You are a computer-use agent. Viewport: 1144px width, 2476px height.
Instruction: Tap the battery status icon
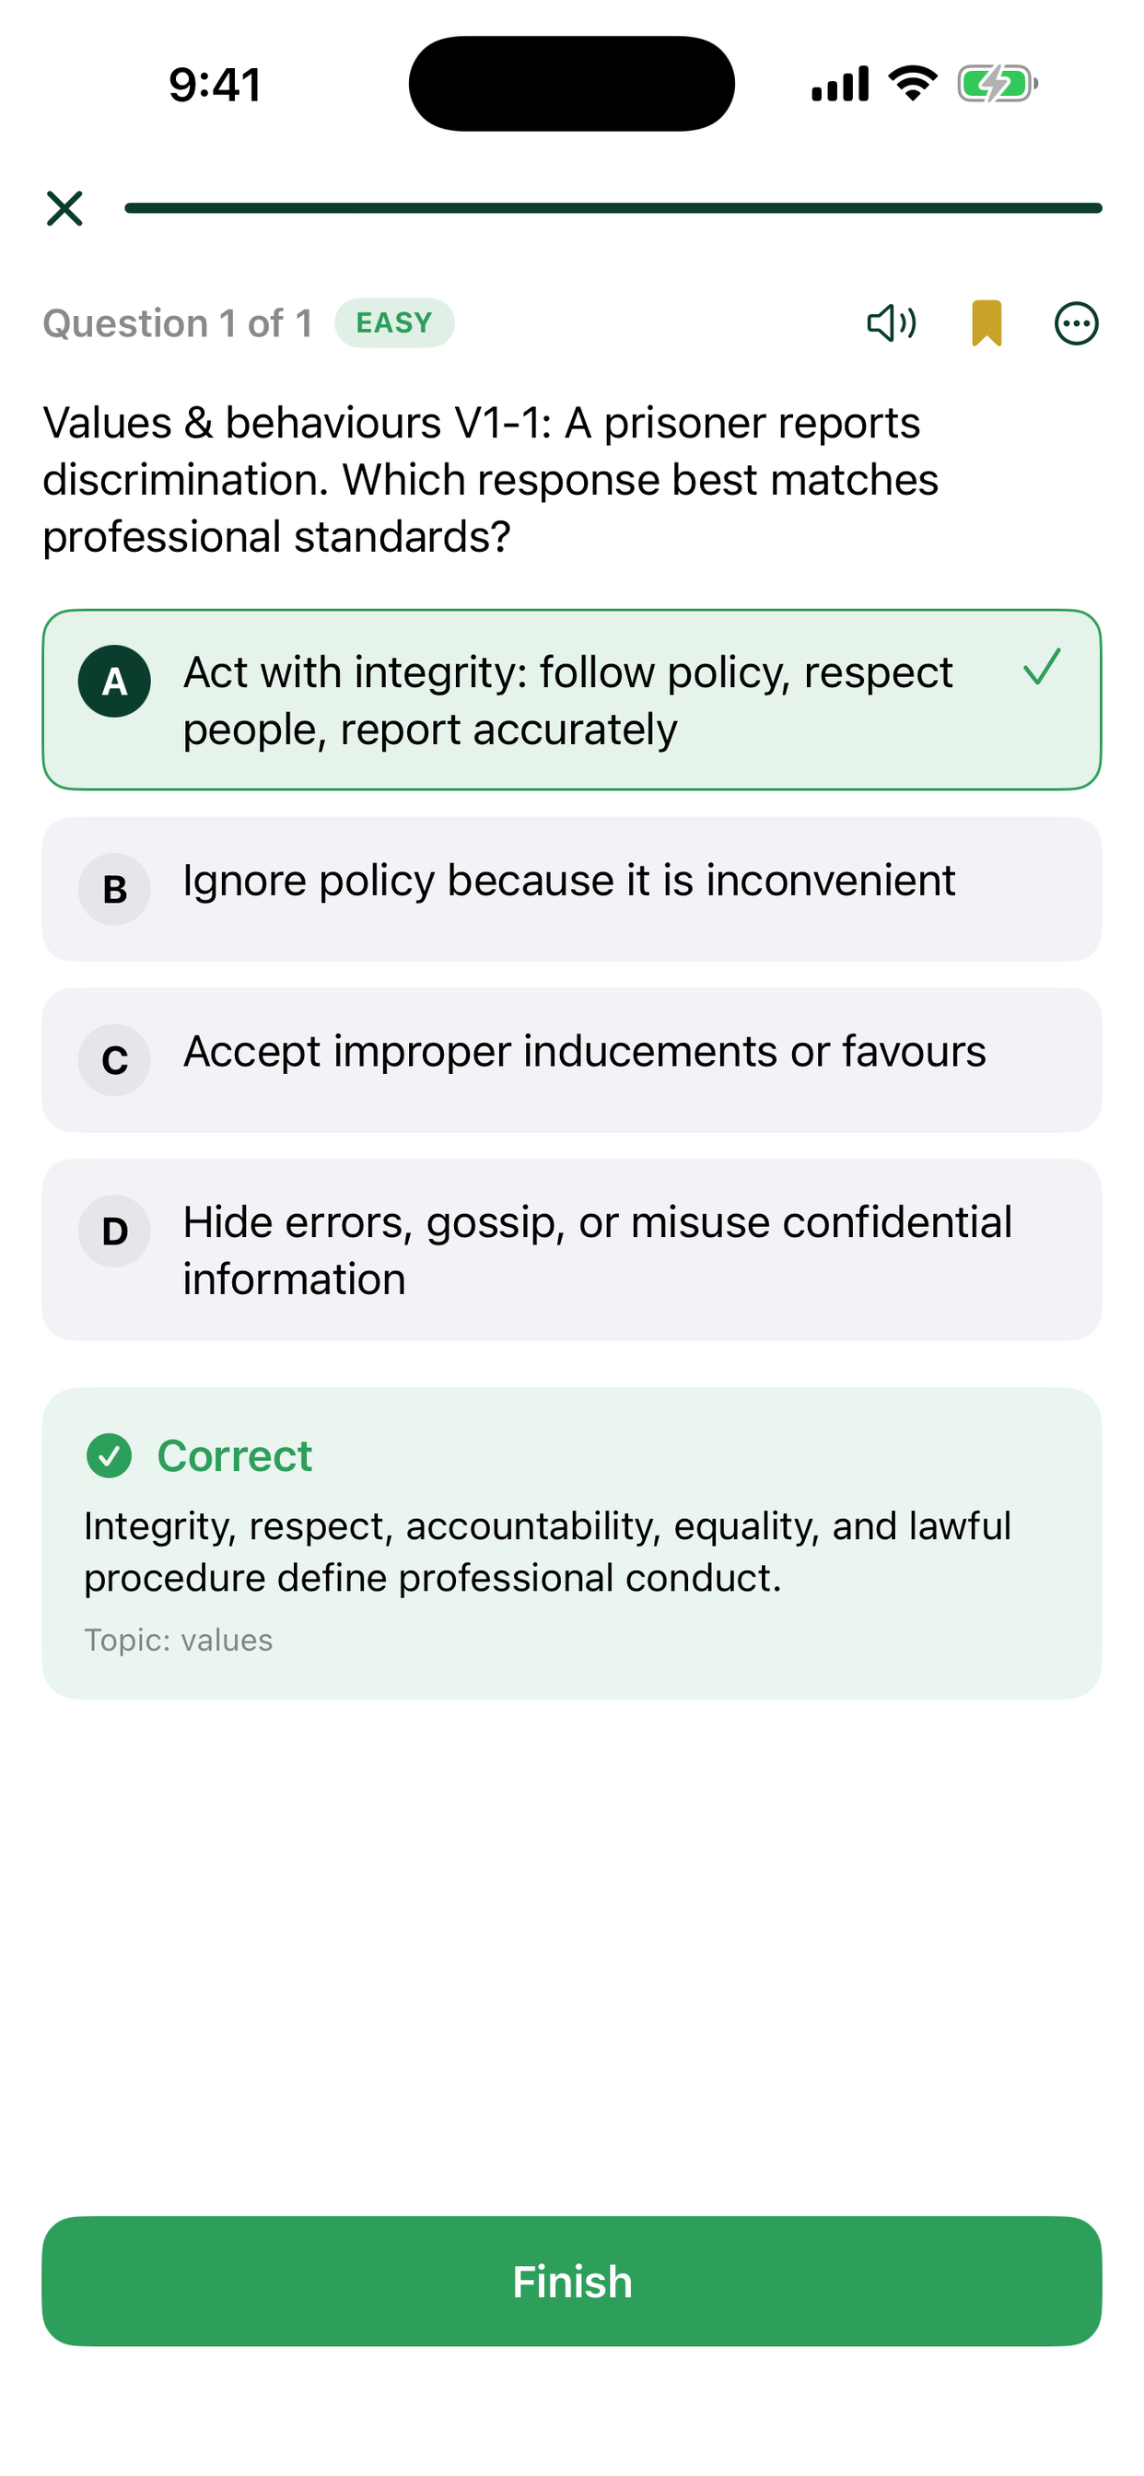coord(998,84)
